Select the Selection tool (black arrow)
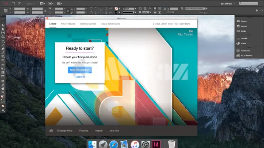264x148 pixels. click(x=3, y=22)
